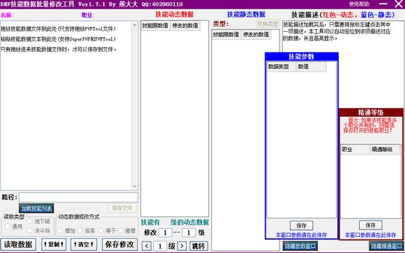405x253 pixels.
Task: Click the 加载技能列表 button
Action: point(36,208)
